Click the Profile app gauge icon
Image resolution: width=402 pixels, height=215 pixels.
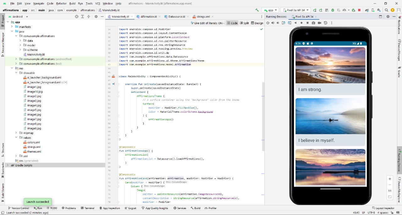(344, 10)
